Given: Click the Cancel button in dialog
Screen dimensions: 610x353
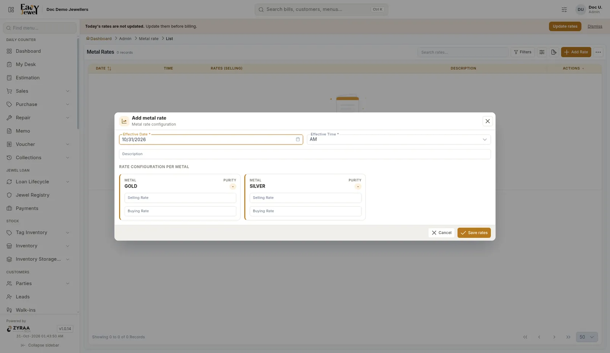Looking at the screenshot, I should pos(441,233).
